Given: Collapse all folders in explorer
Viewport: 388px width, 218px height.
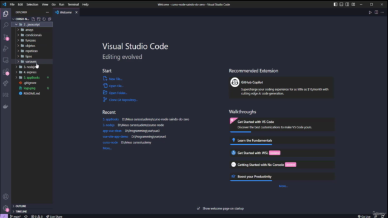Looking at the screenshot, I should [50, 19].
